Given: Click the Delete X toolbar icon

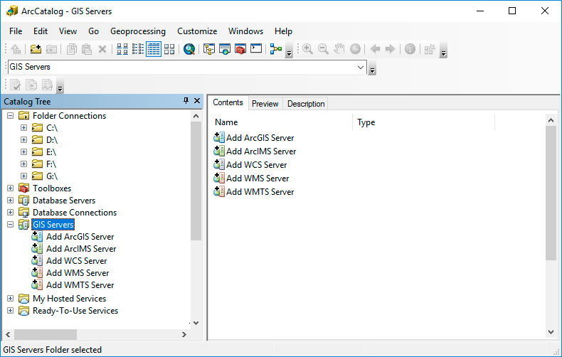Looking at the screenshot, I should [102, 49].
